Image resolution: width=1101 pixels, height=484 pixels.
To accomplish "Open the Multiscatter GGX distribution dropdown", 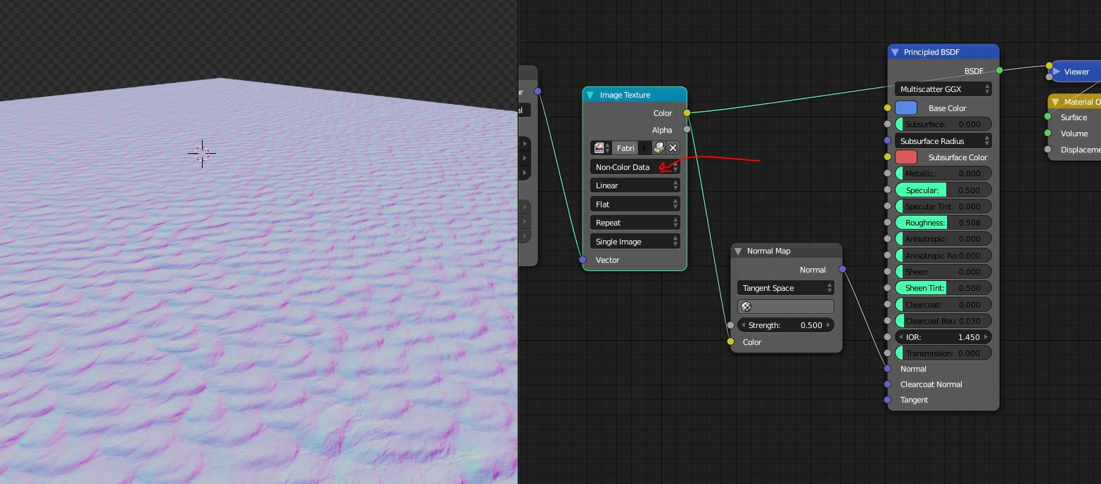I will 943,89.
